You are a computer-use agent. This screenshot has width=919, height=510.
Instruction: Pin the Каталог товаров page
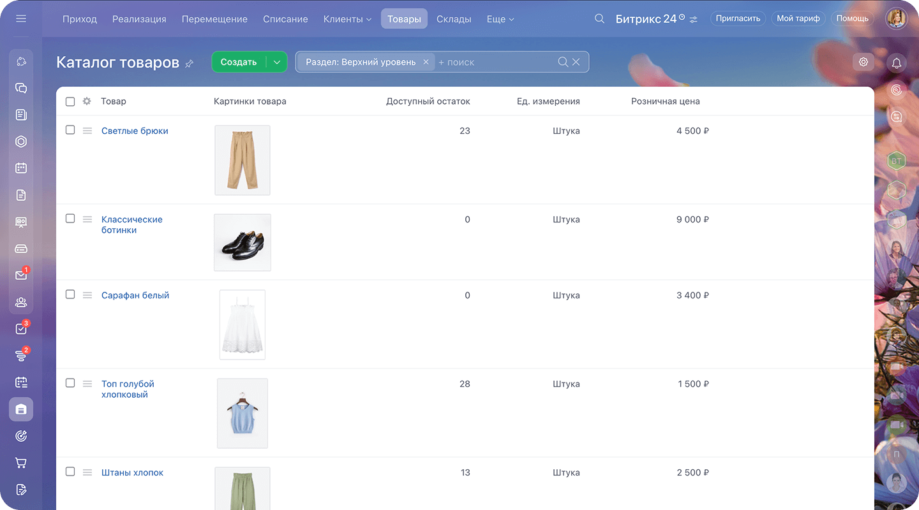(189, 63)
